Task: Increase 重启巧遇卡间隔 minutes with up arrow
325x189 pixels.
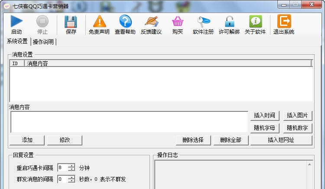Action: pos(71,166)
